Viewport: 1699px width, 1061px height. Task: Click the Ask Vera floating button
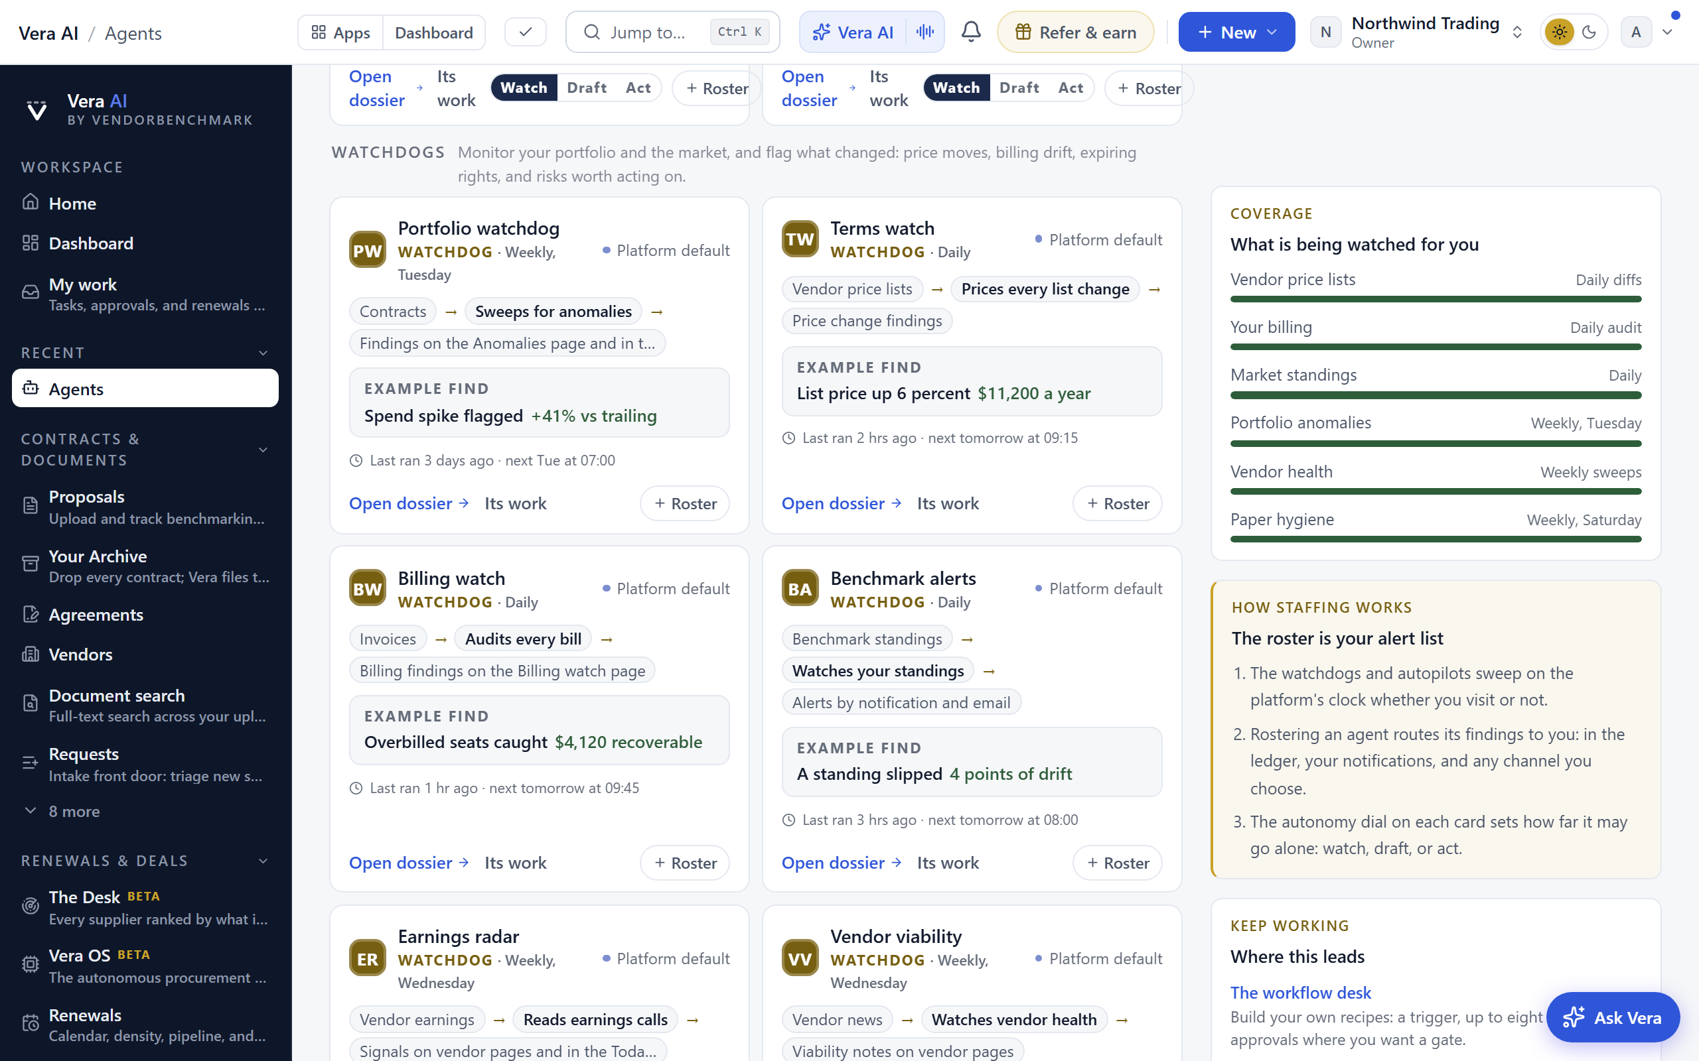coord(1613,1017)
